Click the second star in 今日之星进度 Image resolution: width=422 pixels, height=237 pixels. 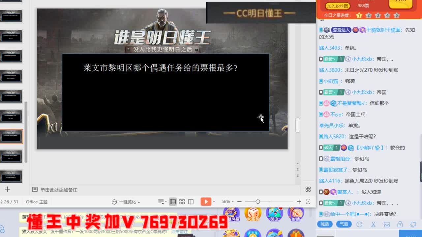coord(369,15)
